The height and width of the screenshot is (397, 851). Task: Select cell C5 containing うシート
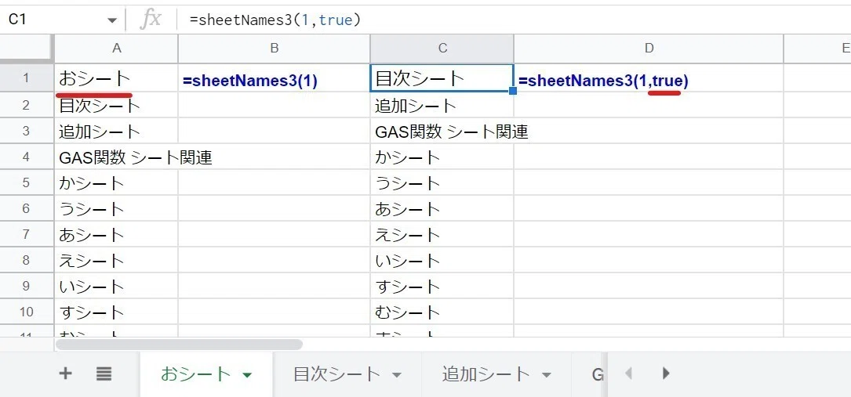click(x=442, y=183)
